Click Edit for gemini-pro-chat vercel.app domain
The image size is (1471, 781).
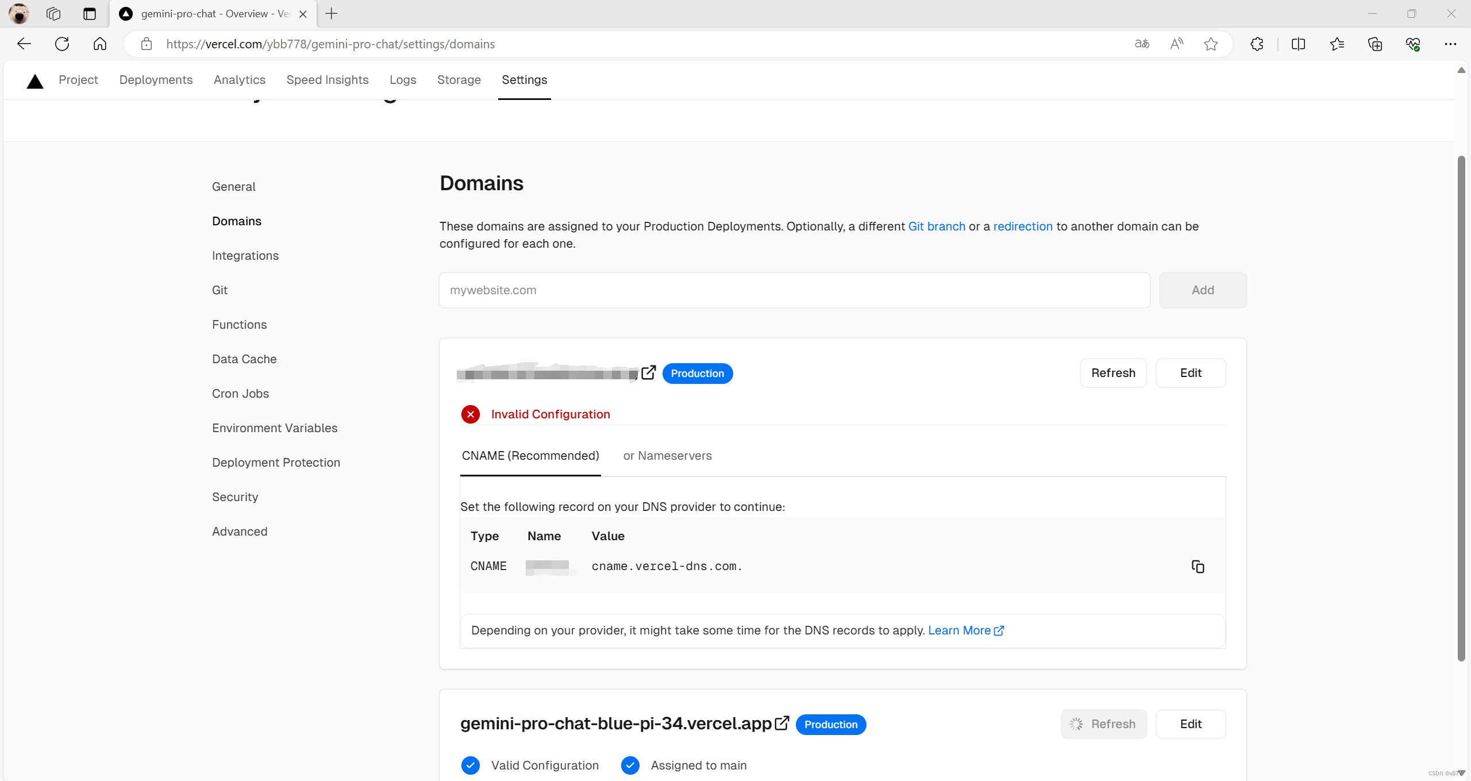pyautogui.click(x=1191, y=724)
